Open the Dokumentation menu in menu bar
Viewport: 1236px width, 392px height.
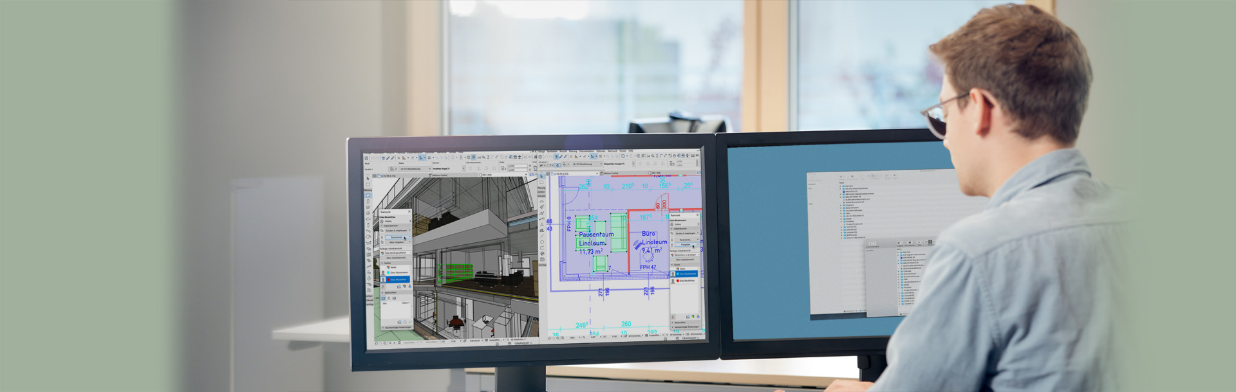pyautogui.click(x=586, y=152)
